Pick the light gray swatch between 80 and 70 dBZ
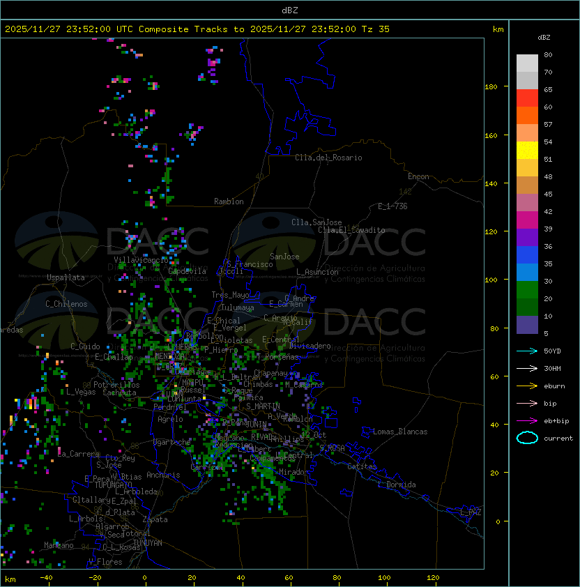The height and width of the screenshot is (587, 580). click(x=527, y=63)
